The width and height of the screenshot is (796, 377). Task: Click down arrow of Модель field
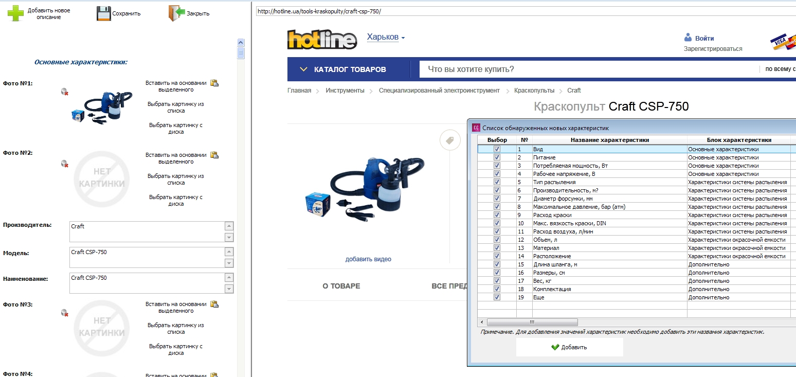(229, 263)
